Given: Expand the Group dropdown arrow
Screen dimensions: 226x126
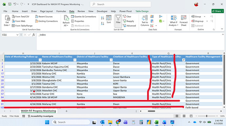Looking at the screenshot, I should [204, 17].
